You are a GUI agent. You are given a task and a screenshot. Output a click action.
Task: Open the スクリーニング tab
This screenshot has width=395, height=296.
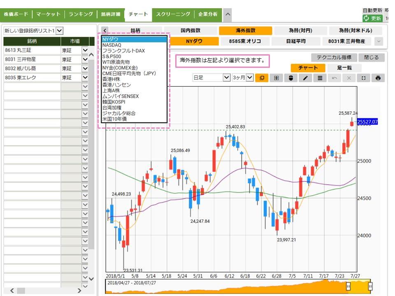(x=172, y=14)
